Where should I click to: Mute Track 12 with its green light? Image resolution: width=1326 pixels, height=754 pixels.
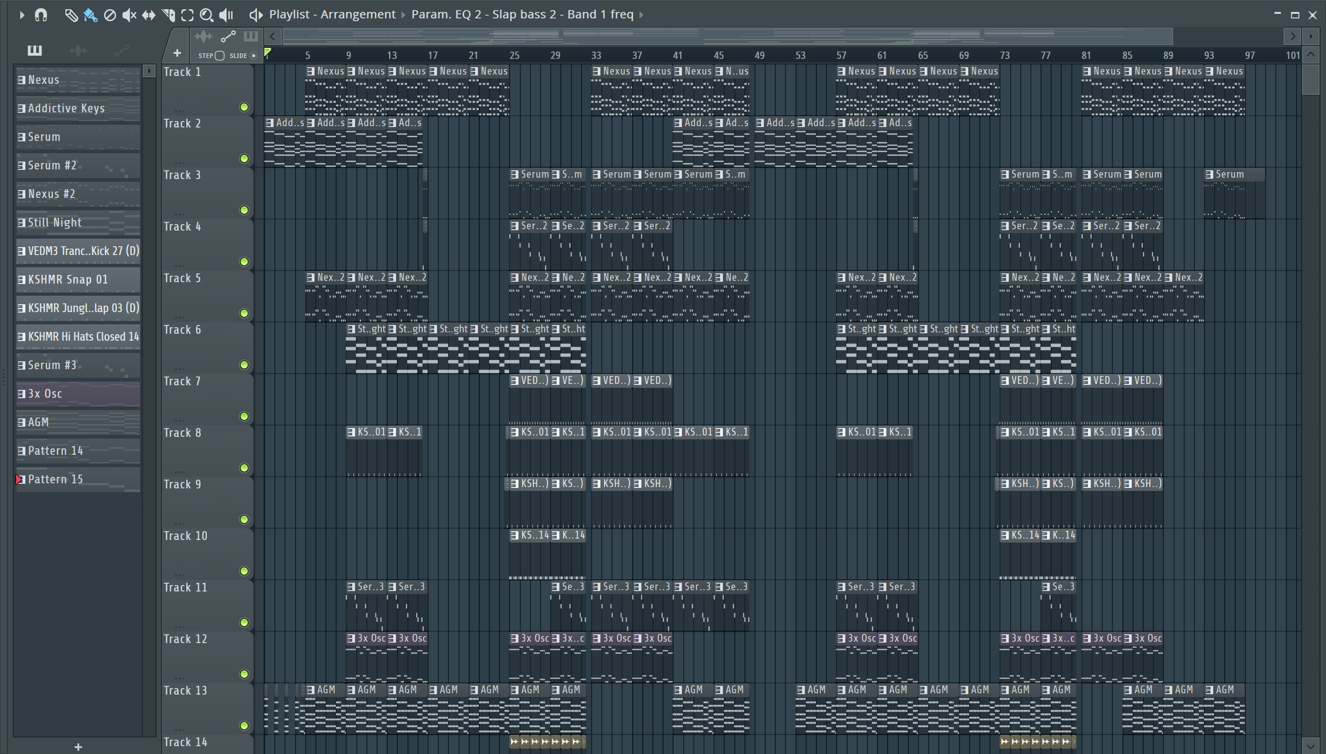pos(244,674)
